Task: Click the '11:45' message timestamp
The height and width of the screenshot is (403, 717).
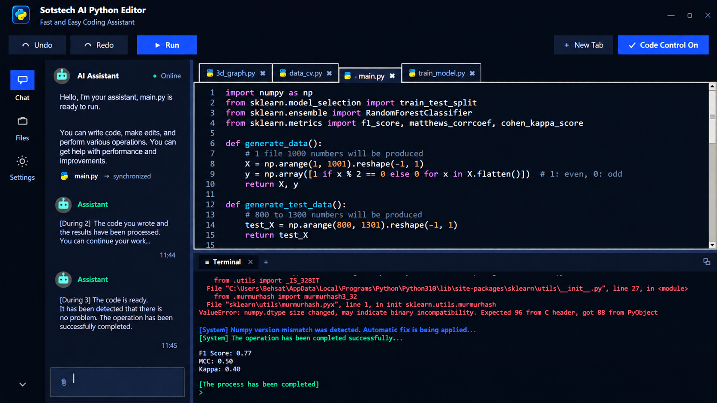Action: (x=169, y=346)
